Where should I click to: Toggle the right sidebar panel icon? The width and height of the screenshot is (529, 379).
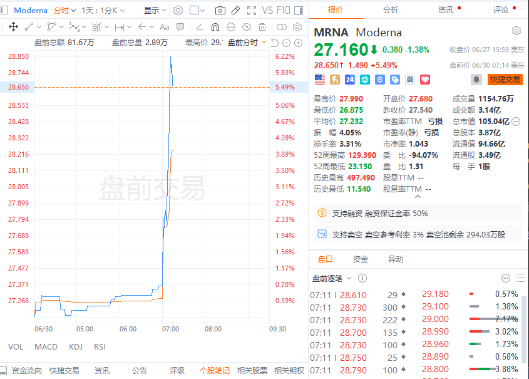[299, 11]
